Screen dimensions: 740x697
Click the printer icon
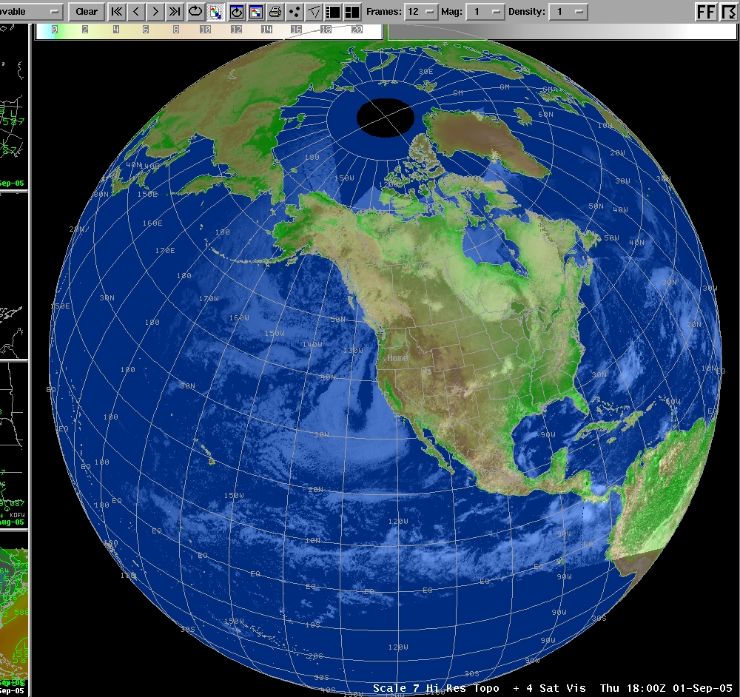pos(275,12)
